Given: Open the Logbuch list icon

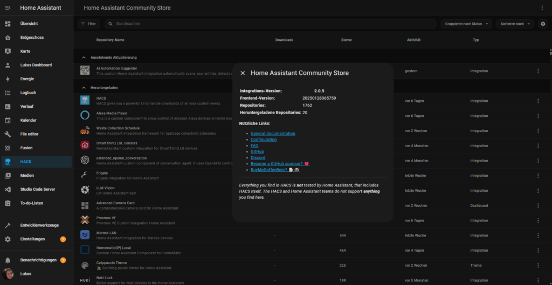Looking at the screenshot, I should pos(8,93).
